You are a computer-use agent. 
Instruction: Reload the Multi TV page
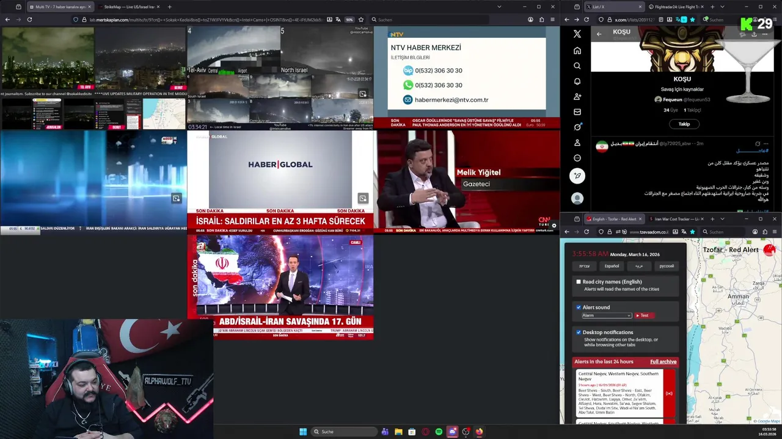[29, 20]
